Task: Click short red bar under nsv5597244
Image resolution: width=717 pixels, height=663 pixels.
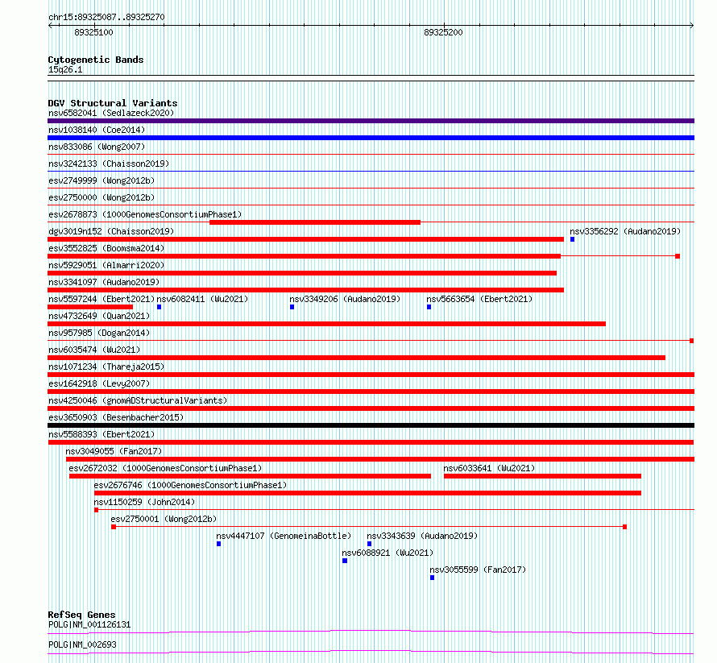Action: [90, 307]
